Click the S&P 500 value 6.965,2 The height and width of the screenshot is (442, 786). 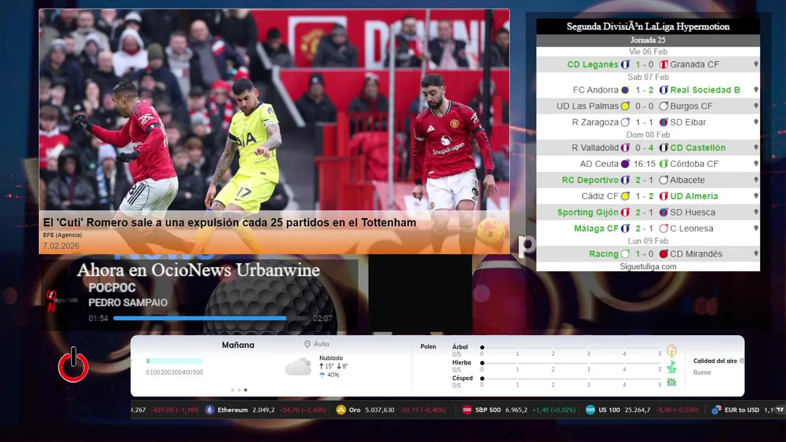click(516, 410)
